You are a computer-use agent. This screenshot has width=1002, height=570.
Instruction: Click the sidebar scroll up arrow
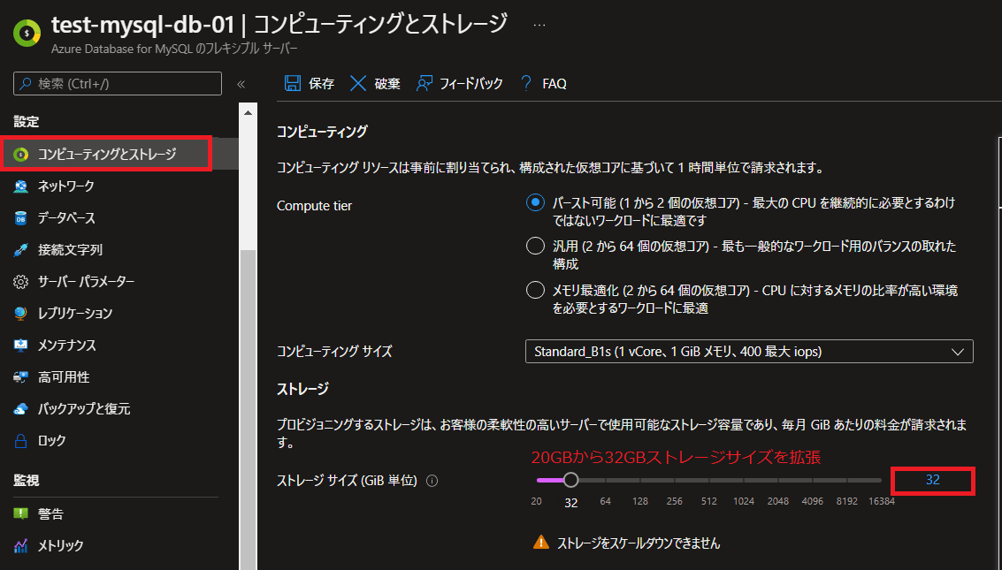point(248,113)
